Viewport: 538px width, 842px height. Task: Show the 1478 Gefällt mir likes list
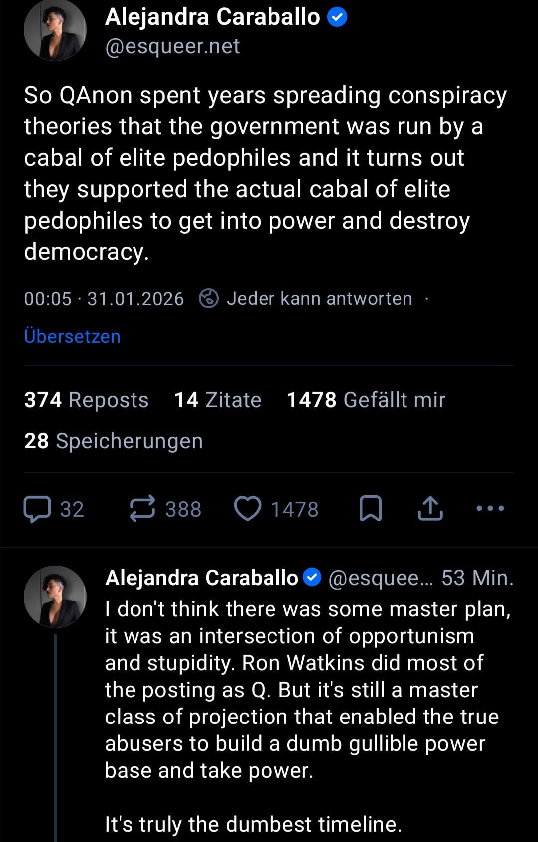tap(366, 400)
